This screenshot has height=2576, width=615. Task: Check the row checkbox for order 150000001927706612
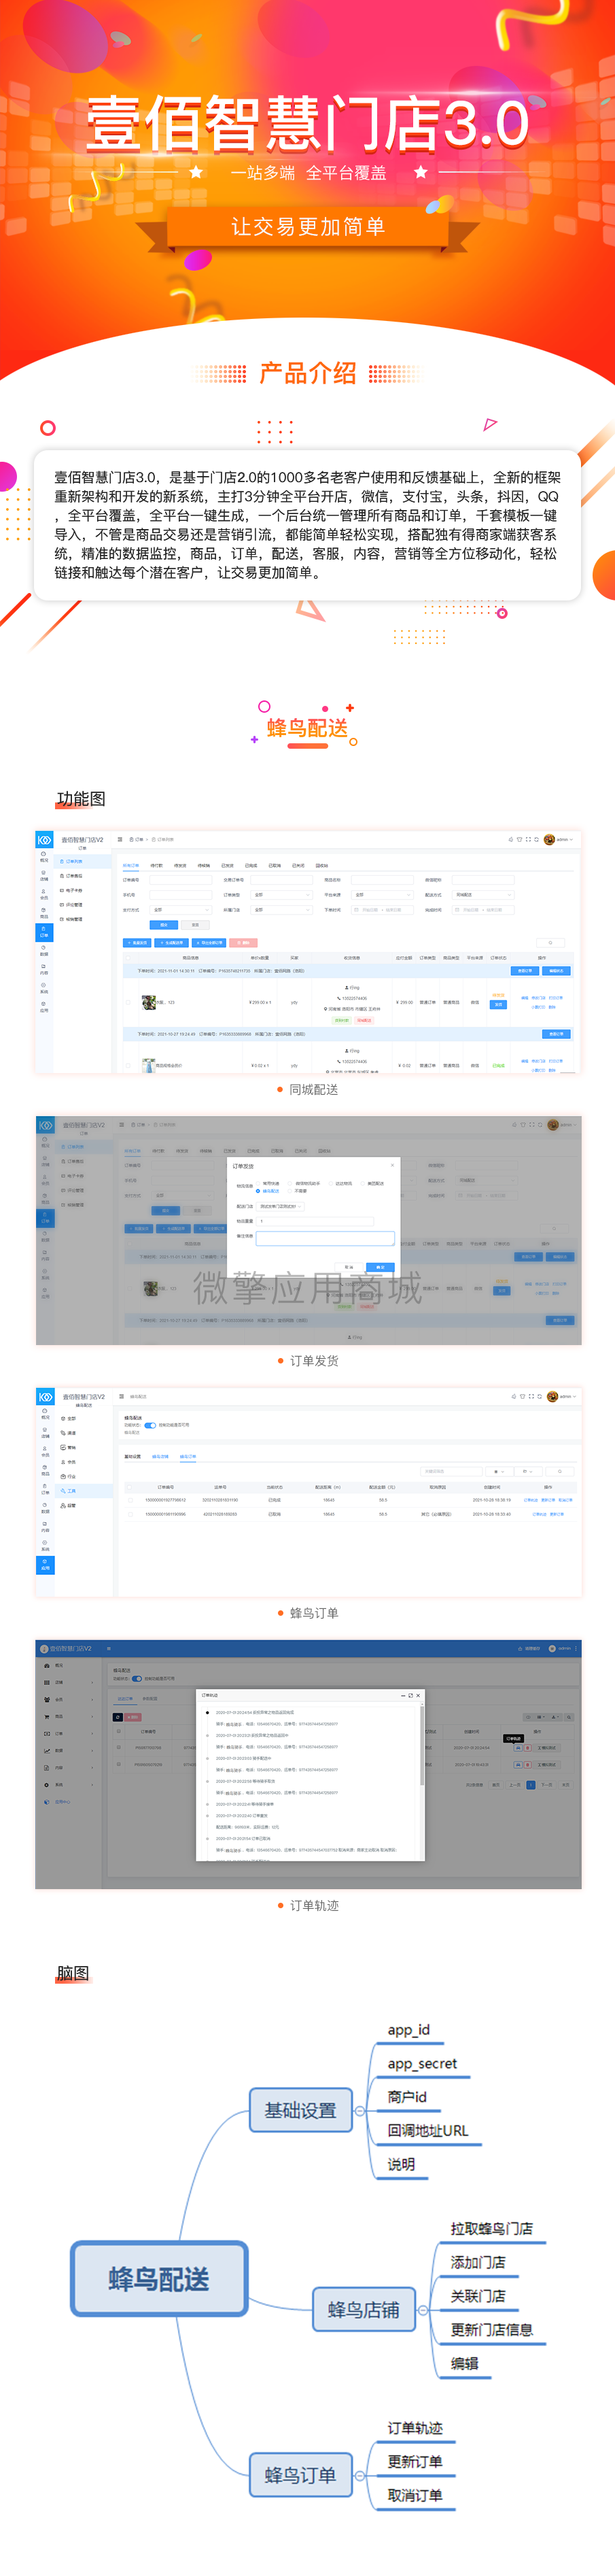(x=130, y=1500)
